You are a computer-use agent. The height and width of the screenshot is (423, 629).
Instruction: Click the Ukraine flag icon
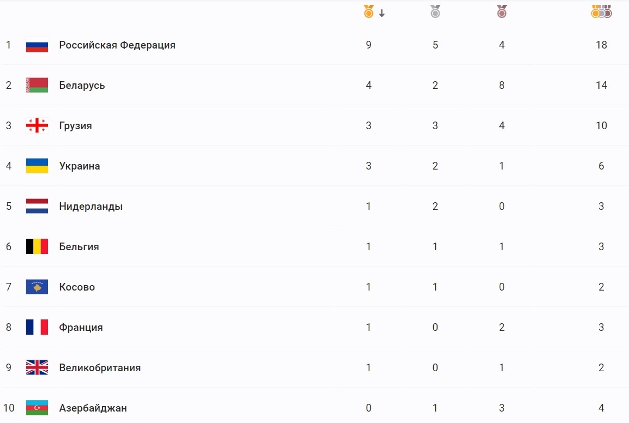37,166
